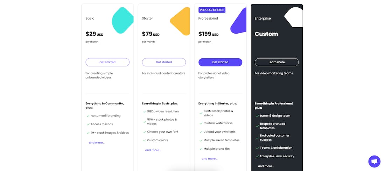Open the chat support bubble icon
The width and height of the screenshot is (385, 171).
374,162
